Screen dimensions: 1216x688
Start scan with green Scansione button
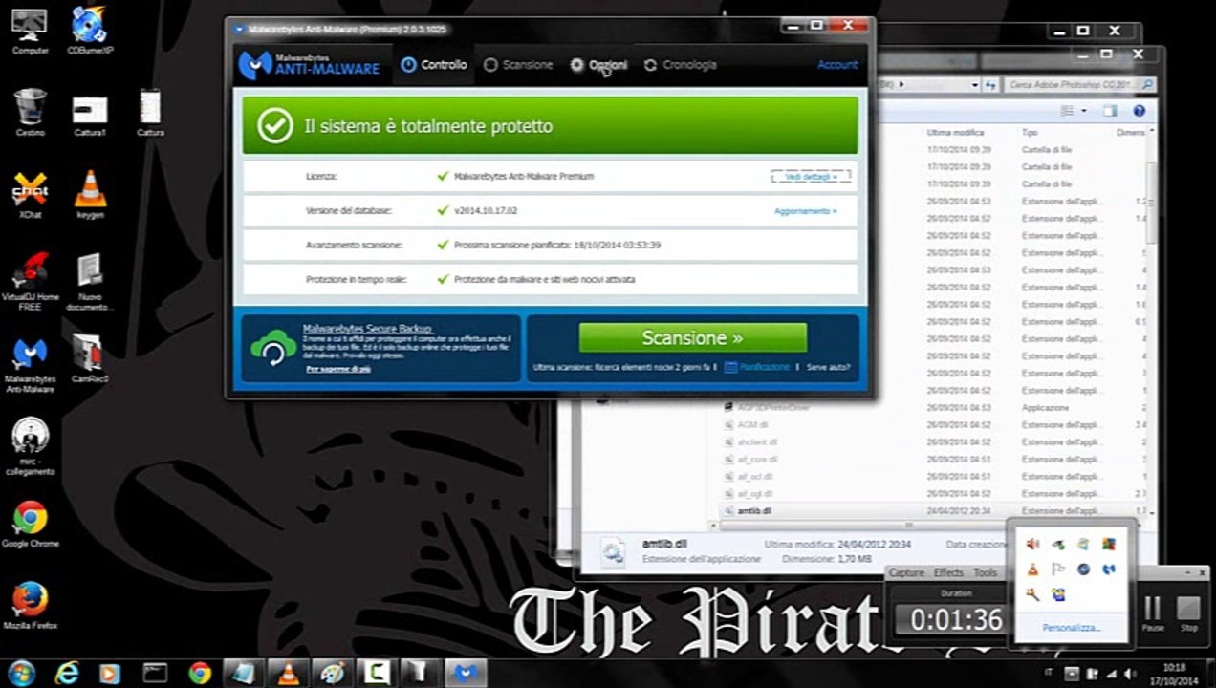point(693,337)
